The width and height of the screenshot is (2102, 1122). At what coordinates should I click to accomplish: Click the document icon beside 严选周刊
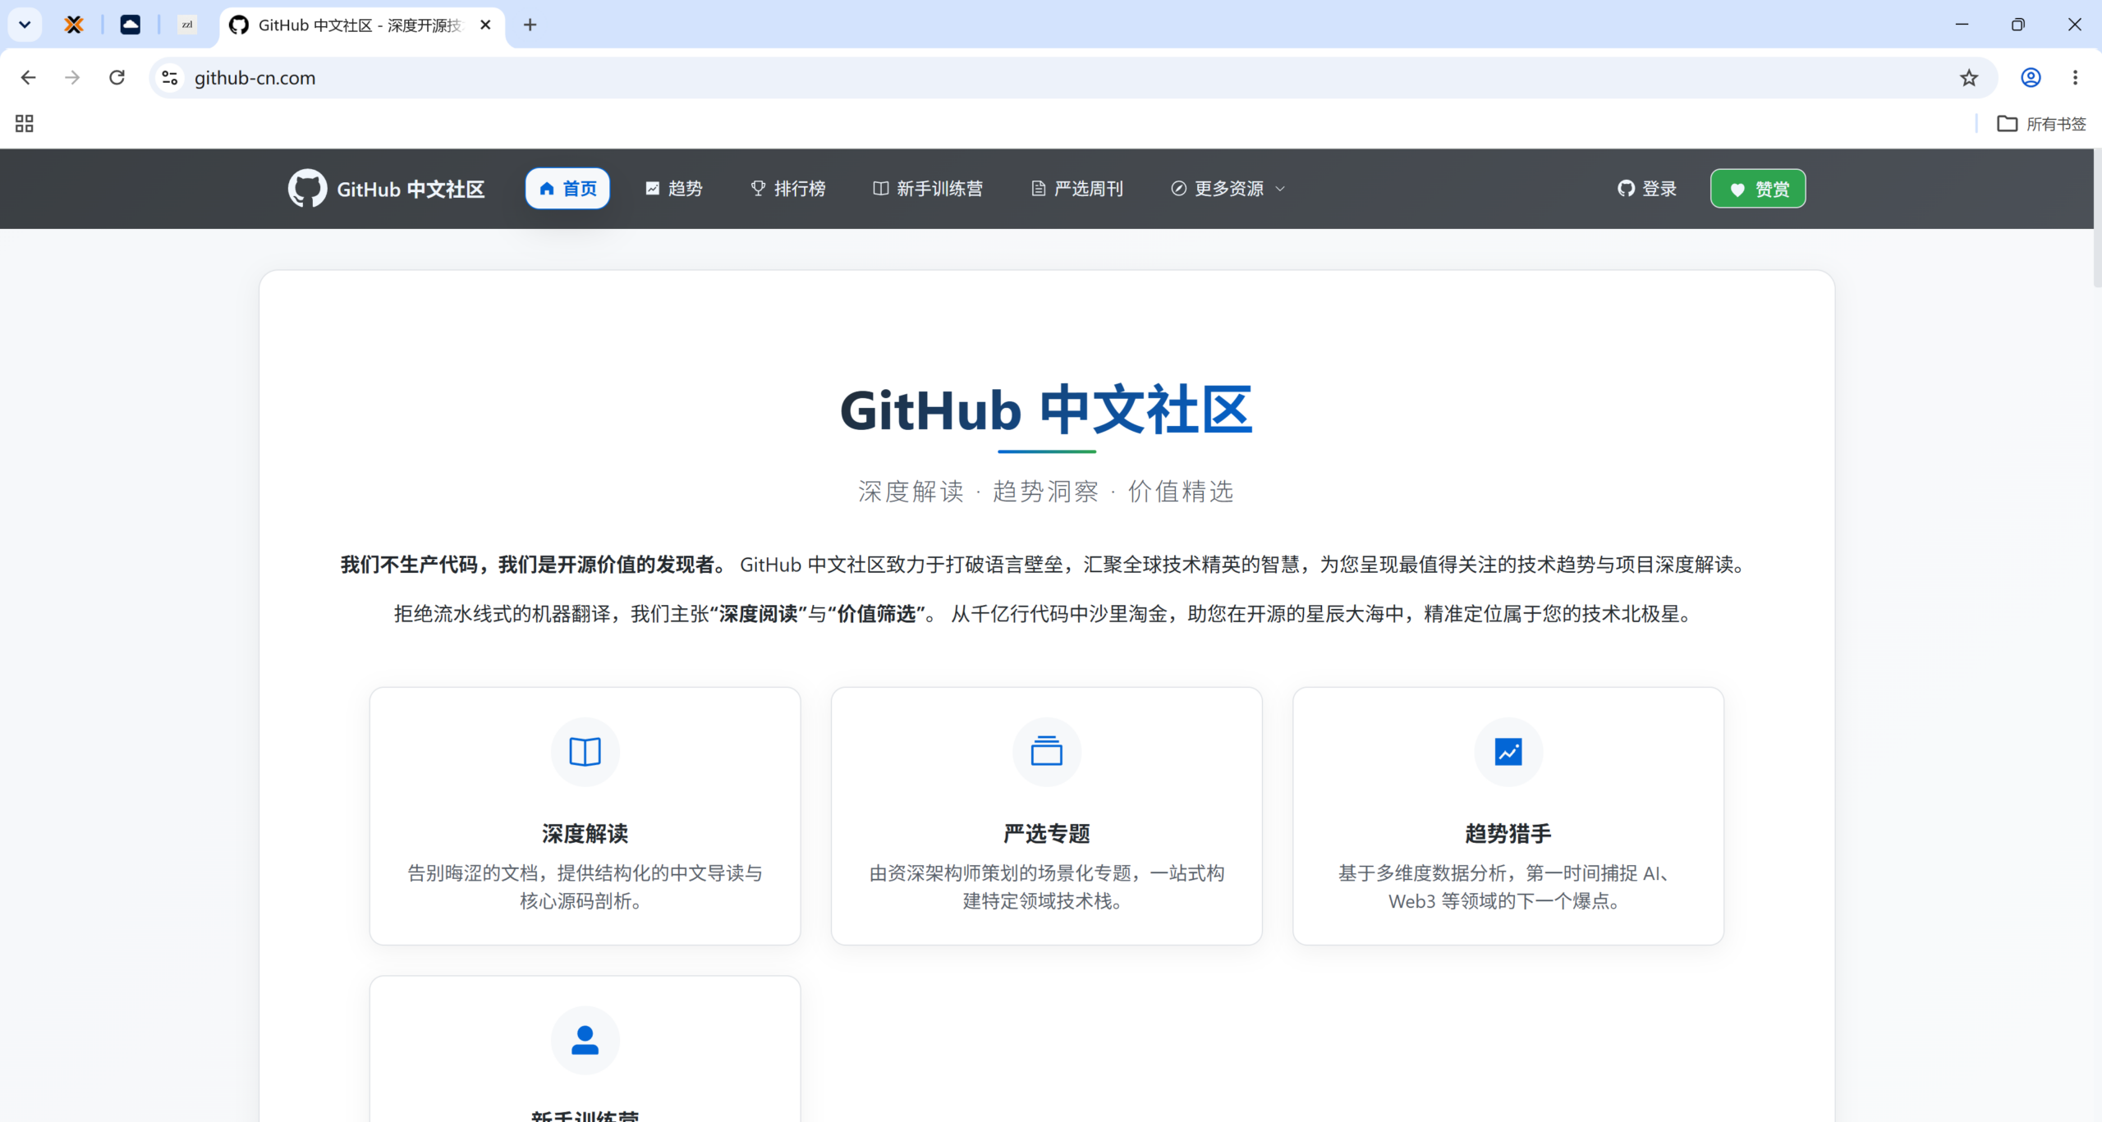click(1039, 189)
